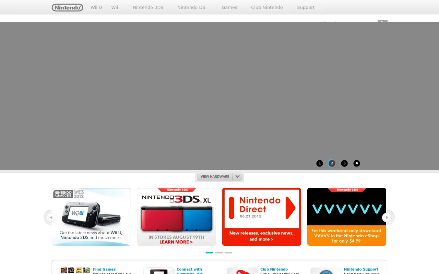Click the VIEW HARDWARE button label

coord(215,177)
